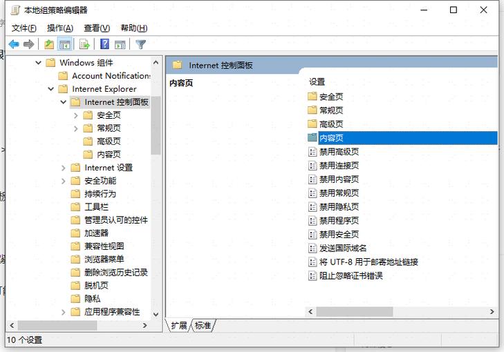Image resolution: width=504 pixels, height=352 pixels.
Task: Select 内容页 in the left tree
Action: 109,155
